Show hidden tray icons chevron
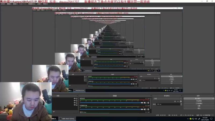 click(188, 119)
